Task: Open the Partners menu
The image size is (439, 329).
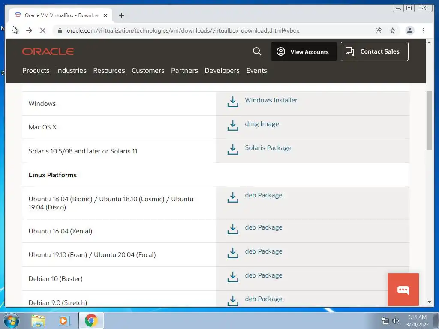Action: [x=184, y=71]
